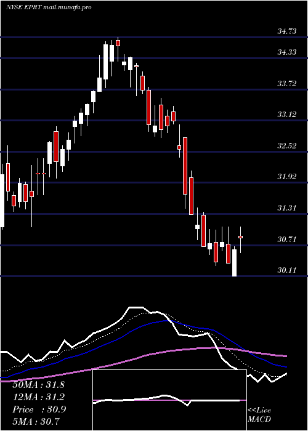Click the <<Live MACD label
The height and width of the screenshot is (431, 308).
pyautogui.click(x=259, y=415)
